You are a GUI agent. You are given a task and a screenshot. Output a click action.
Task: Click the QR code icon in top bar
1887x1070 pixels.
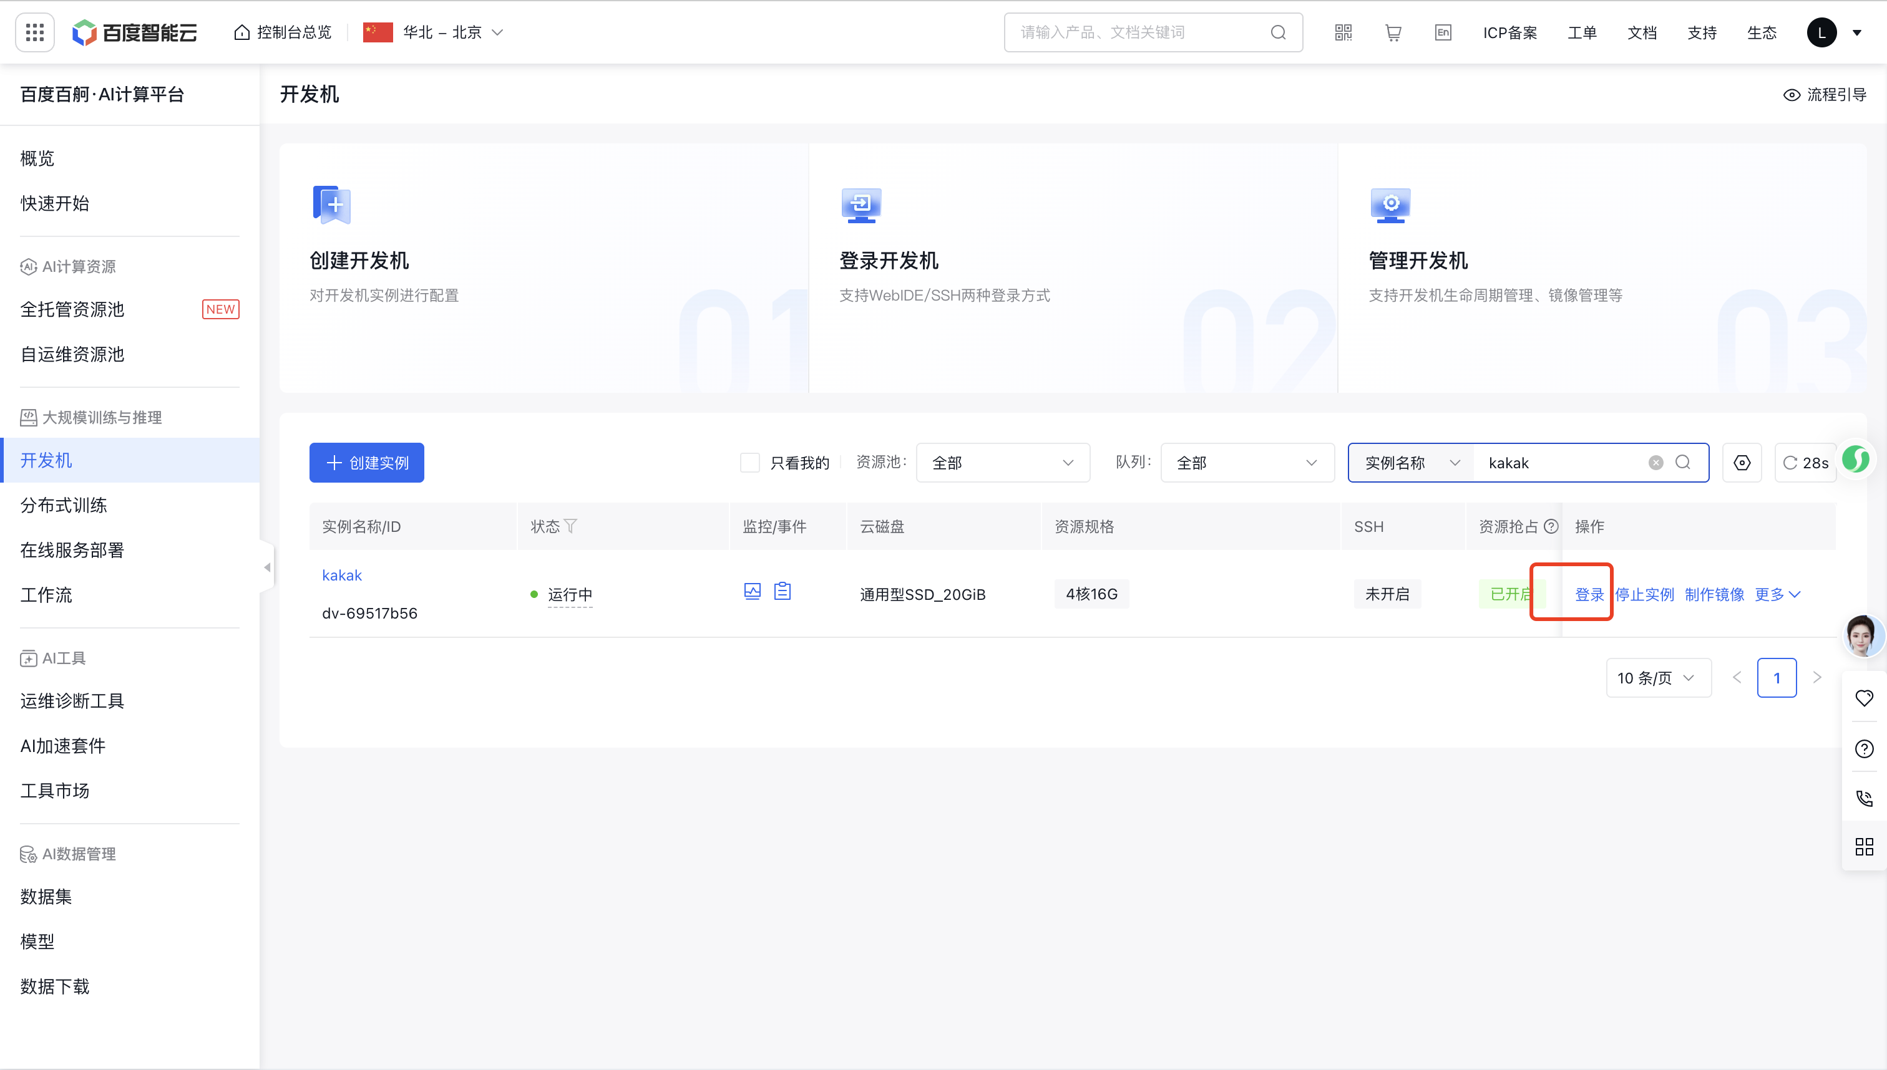(x=1343, y=32)
